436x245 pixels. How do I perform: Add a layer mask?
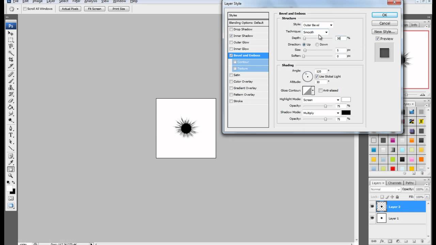(x=390, y=241)
